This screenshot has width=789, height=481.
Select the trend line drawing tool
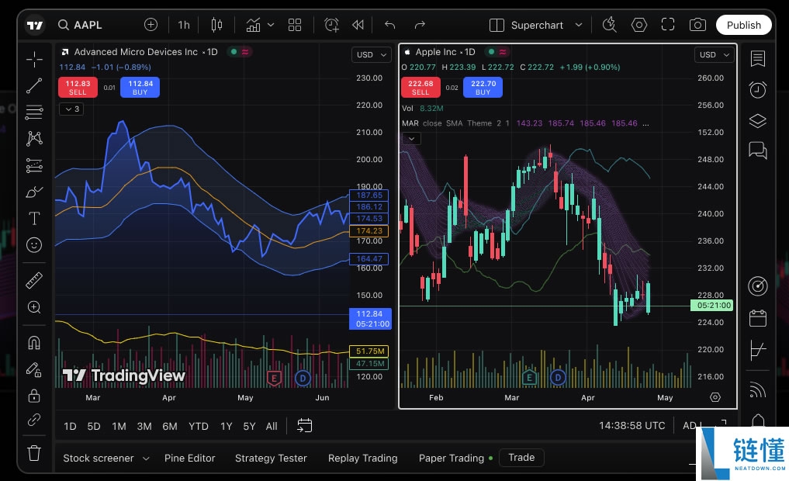(x=34, y=86)
